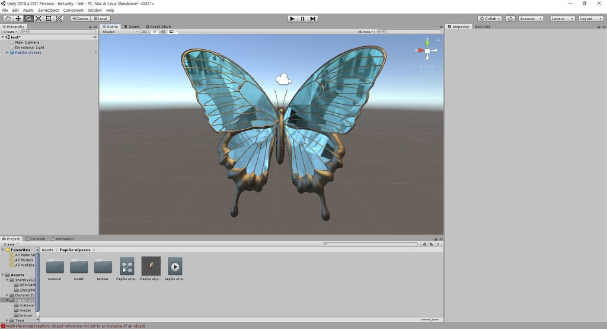Select the Scale tool
The height and width of the screenshot is (329, 607).
coord(39,18)
